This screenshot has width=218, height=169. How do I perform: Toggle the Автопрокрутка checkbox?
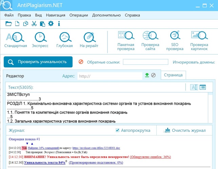pos(118,130)
